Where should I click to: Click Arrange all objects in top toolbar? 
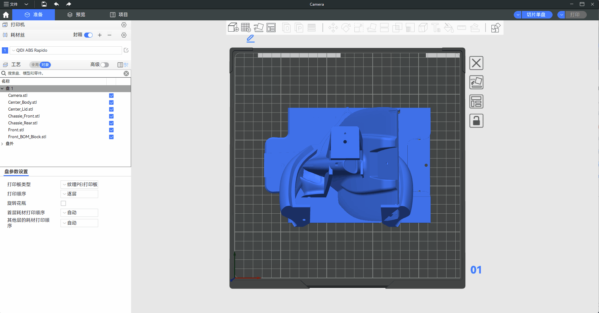271,28
